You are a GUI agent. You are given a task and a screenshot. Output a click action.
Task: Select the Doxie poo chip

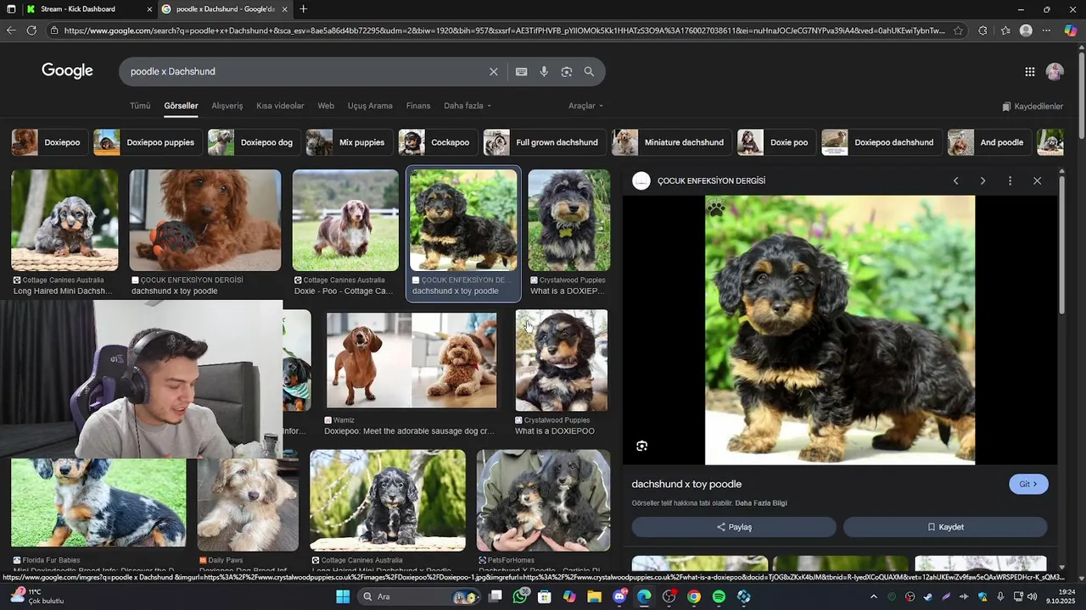tap(776, 142)
